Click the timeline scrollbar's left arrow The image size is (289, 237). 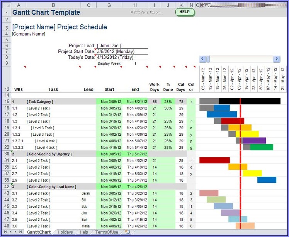[202, 59]
